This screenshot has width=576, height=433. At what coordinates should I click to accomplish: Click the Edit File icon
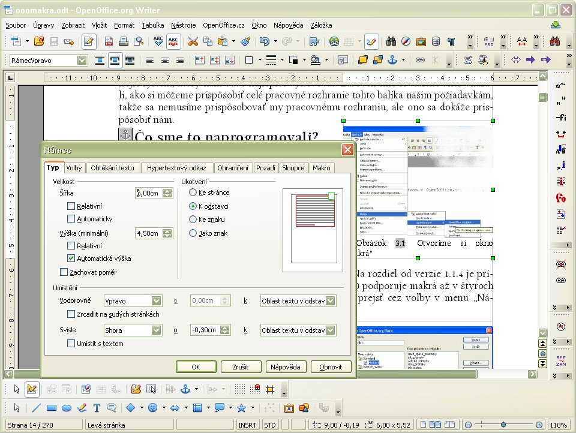coord(89,41)
